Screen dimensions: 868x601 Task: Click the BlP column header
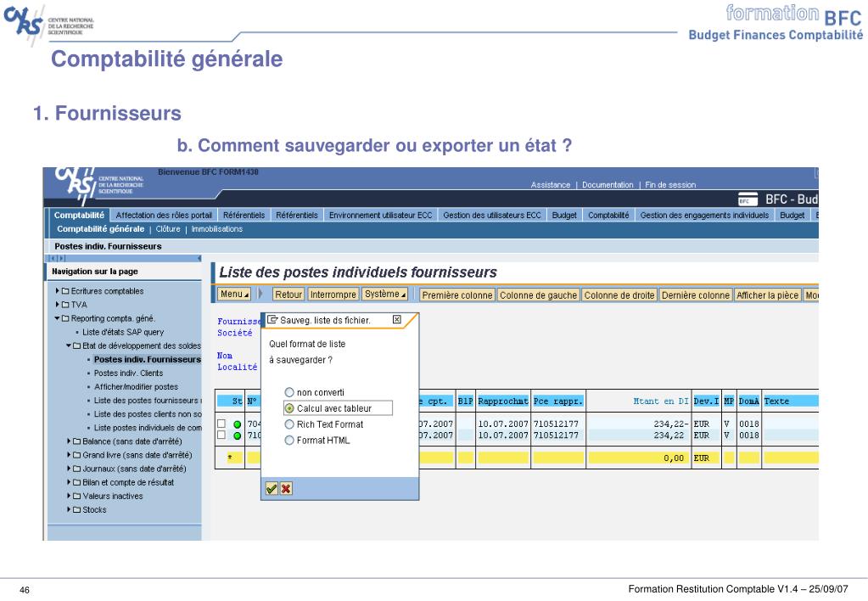click(x=465, y=401)
